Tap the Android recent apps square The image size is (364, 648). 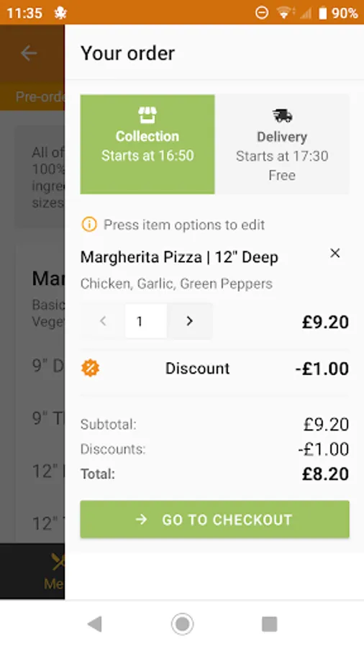270,624
